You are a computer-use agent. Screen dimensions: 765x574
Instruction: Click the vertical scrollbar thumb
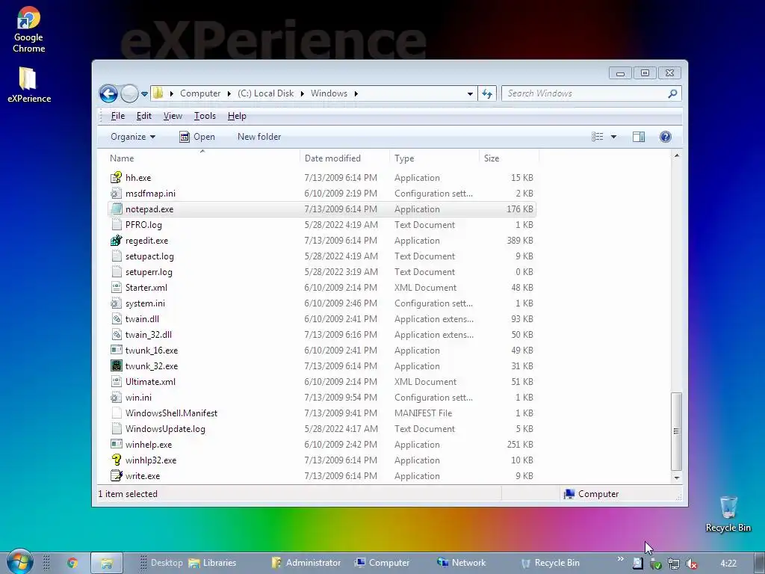click(676, 431)
